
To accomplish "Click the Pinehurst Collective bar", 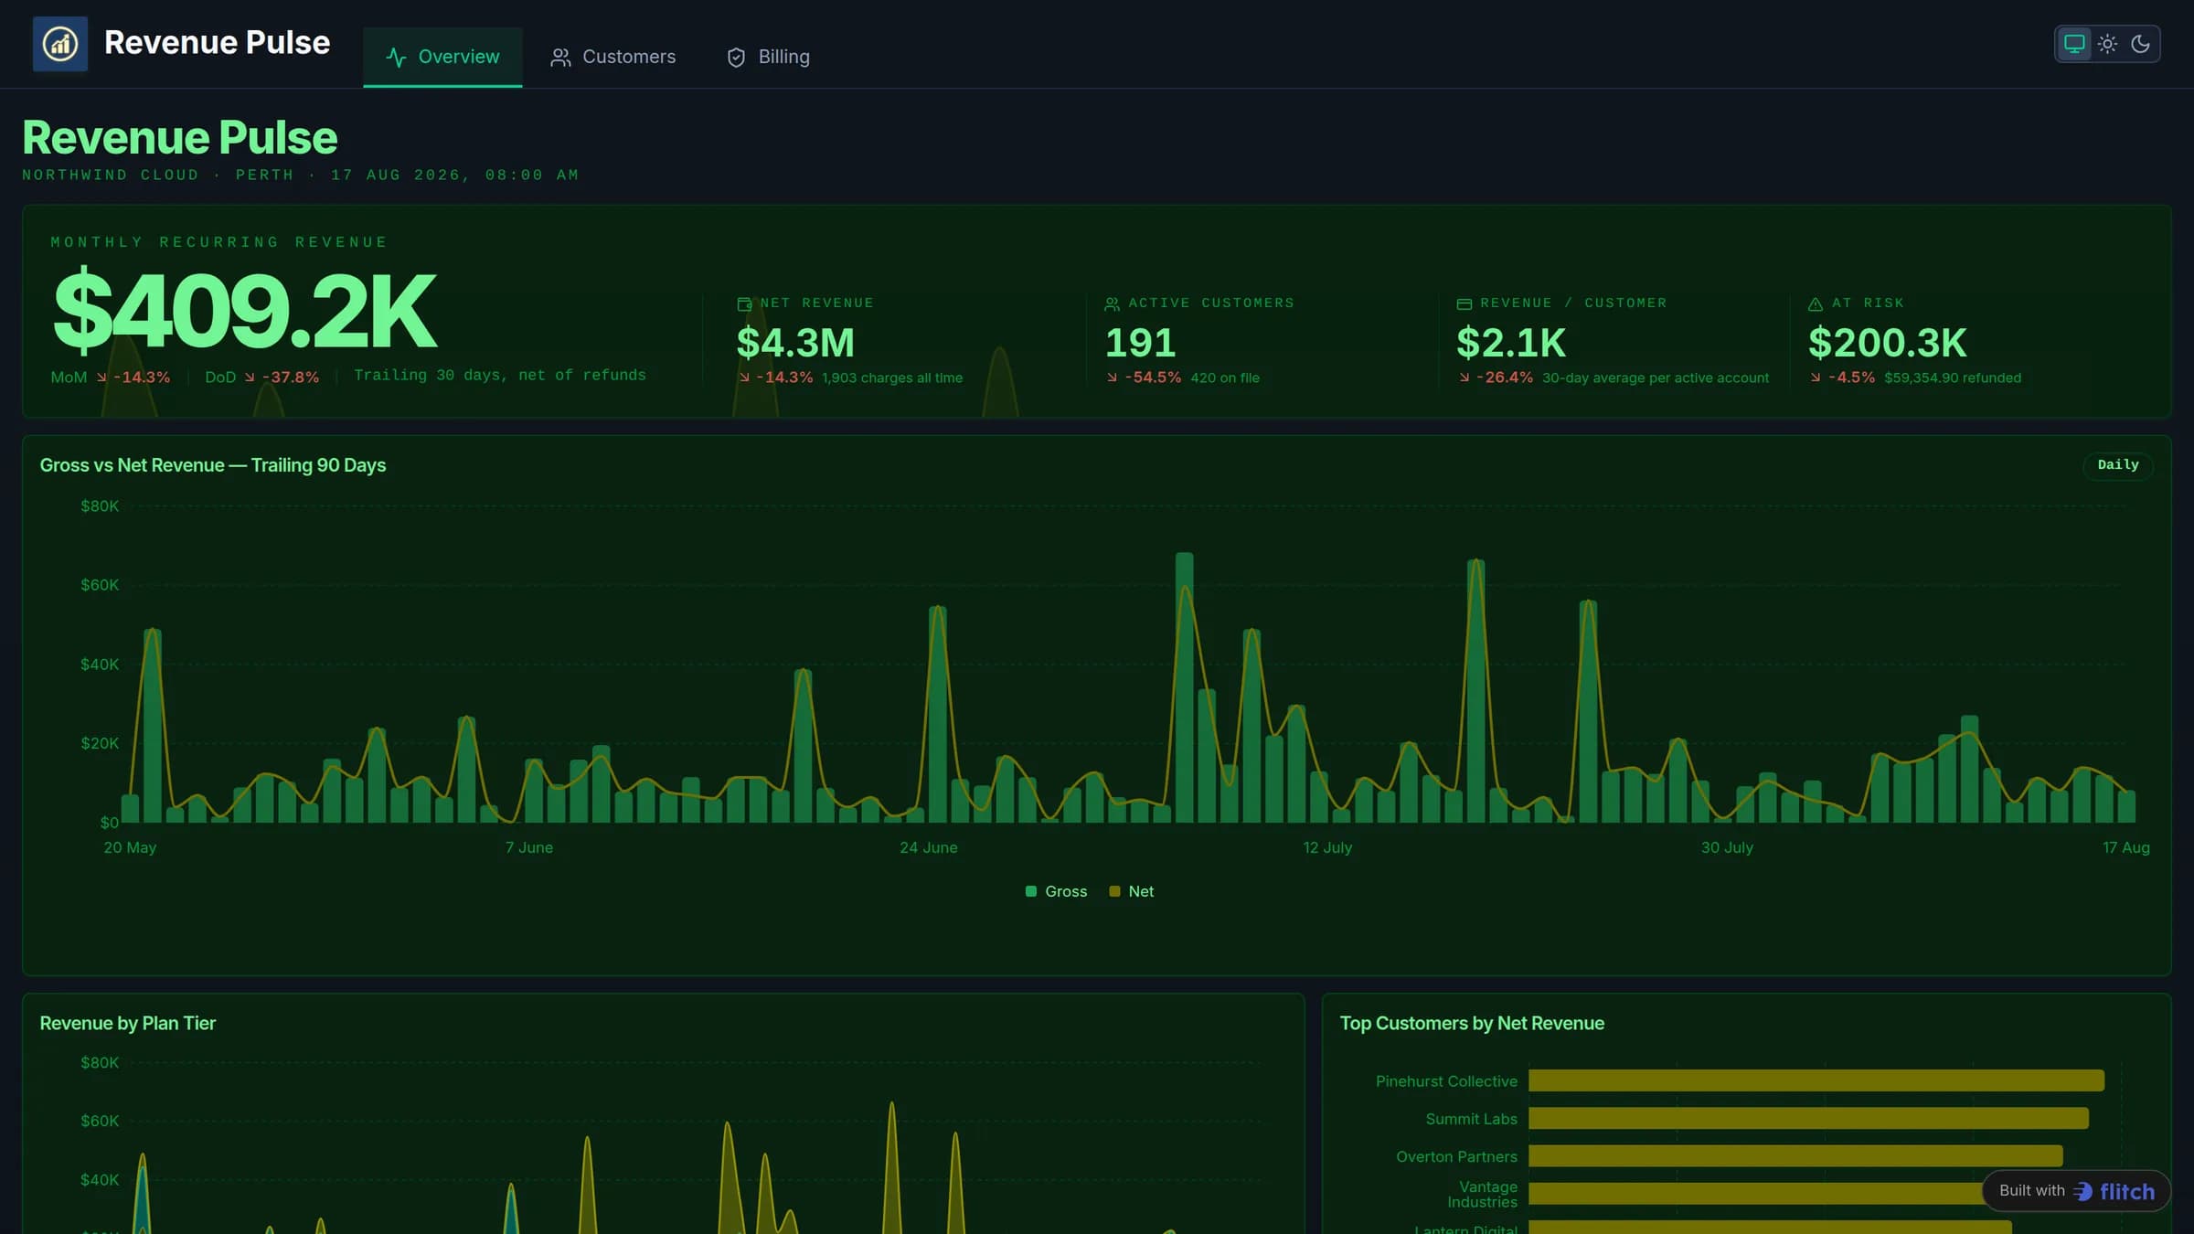I will click(1816, 1080).
